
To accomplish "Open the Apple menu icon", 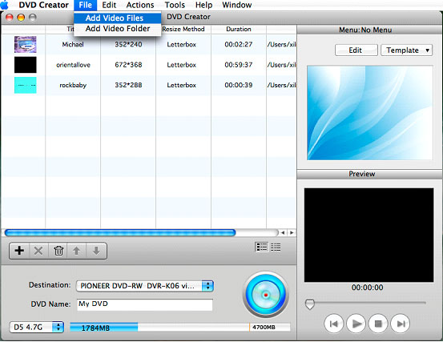I will [5, 5].
